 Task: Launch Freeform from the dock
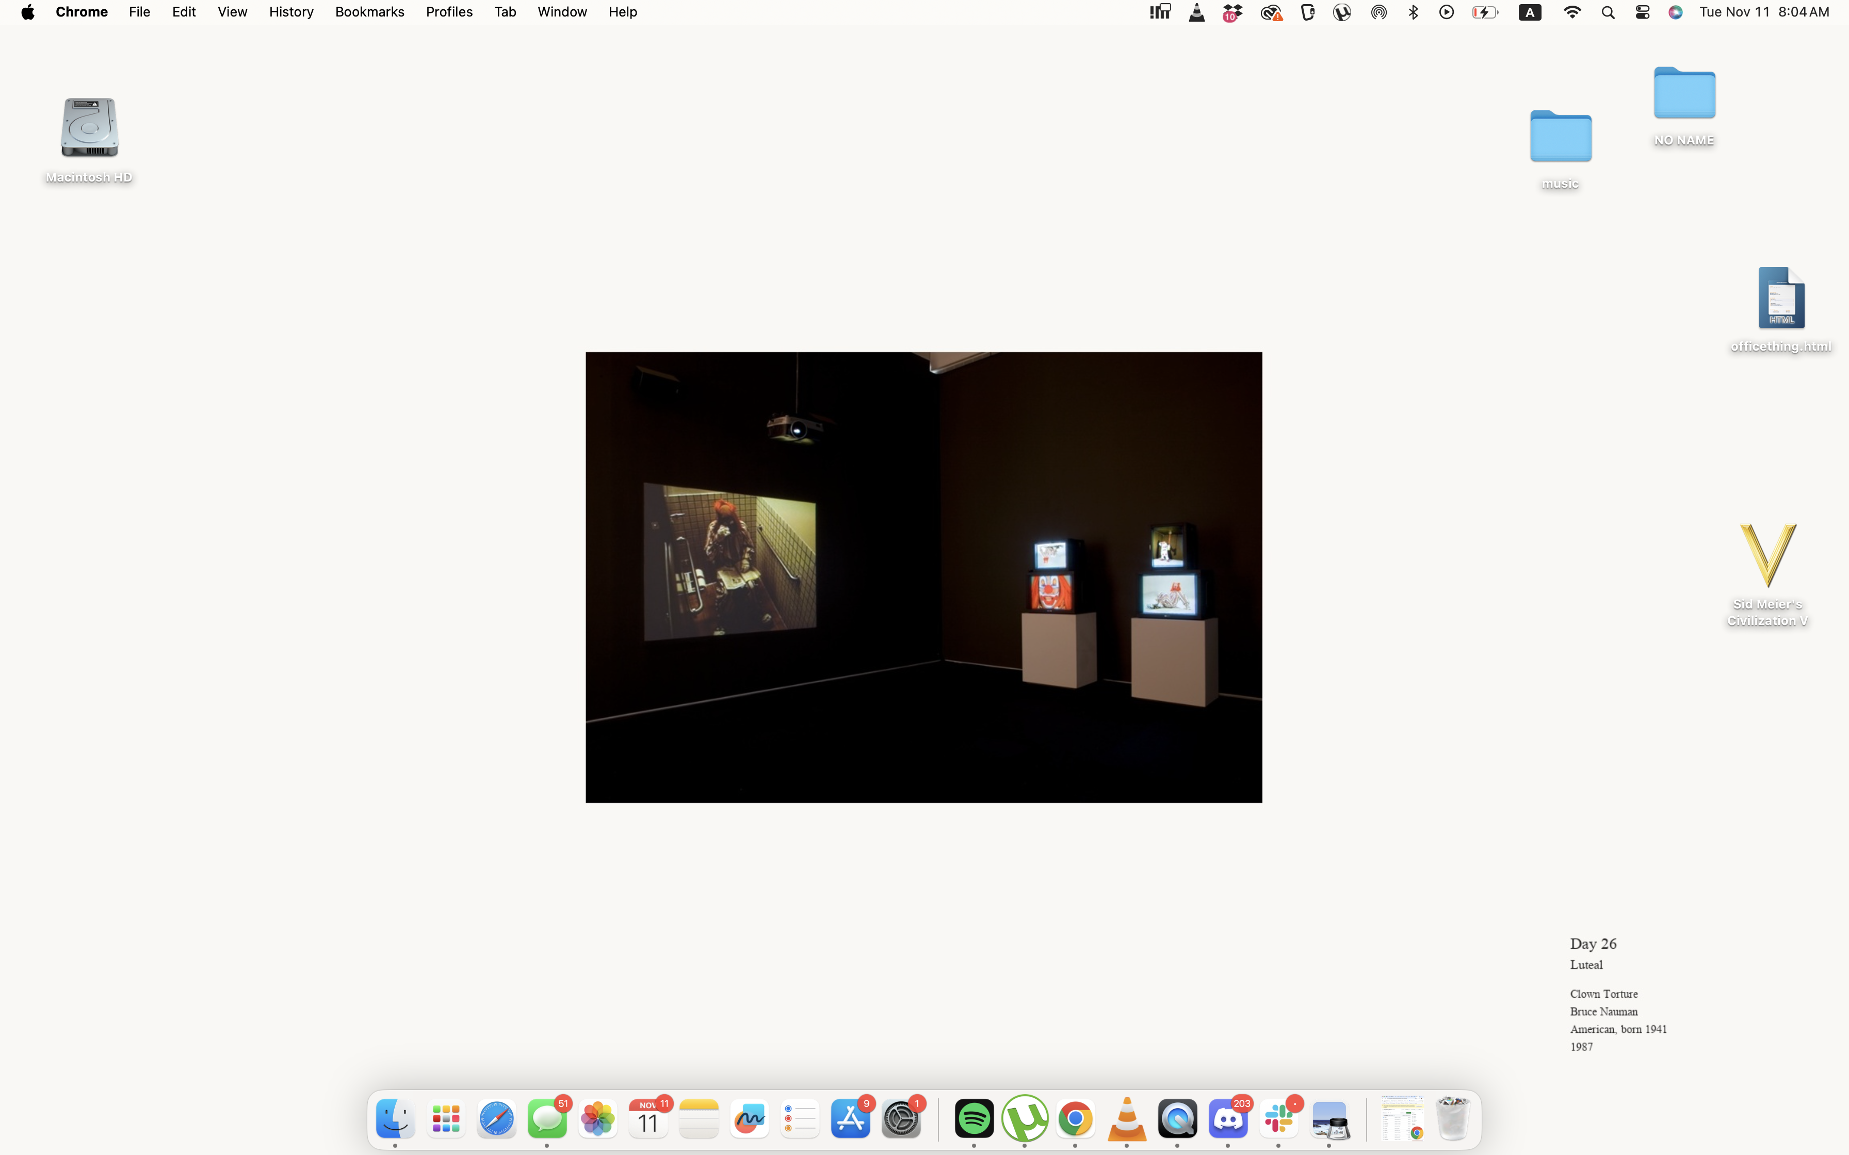click(x=749, y=1119)
